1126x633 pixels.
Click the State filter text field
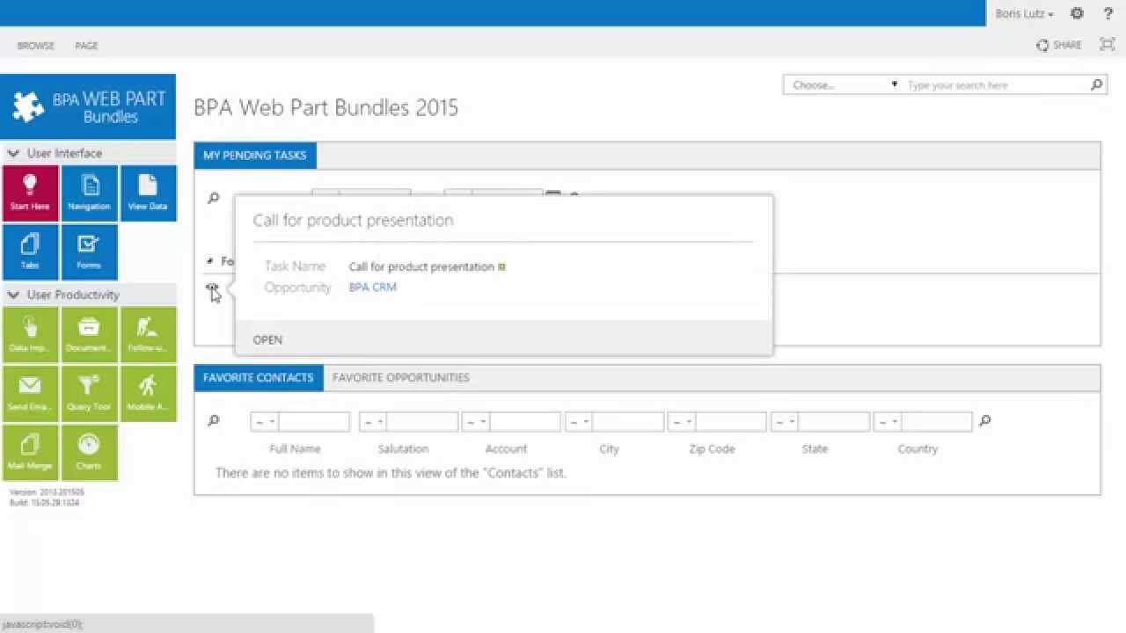pyautogui.click(x=834, y=421)
